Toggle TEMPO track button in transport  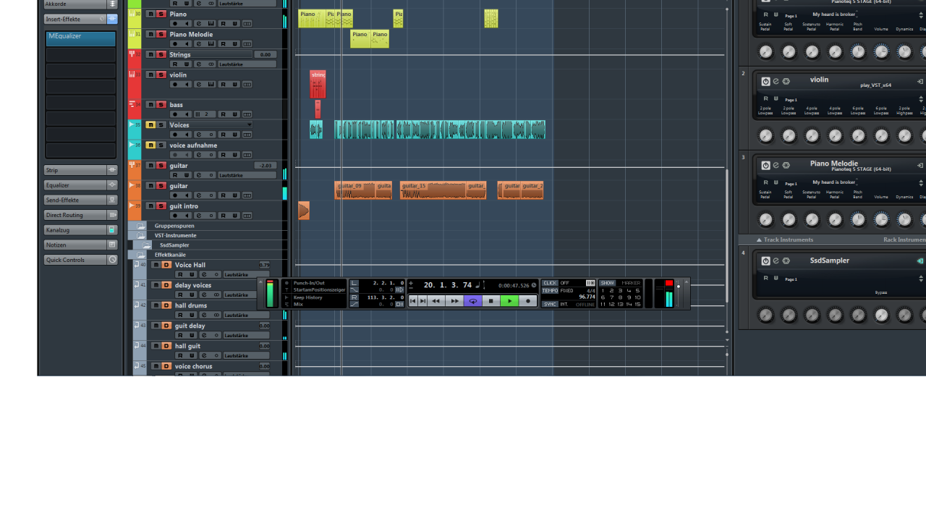click(x=550, y=291)
